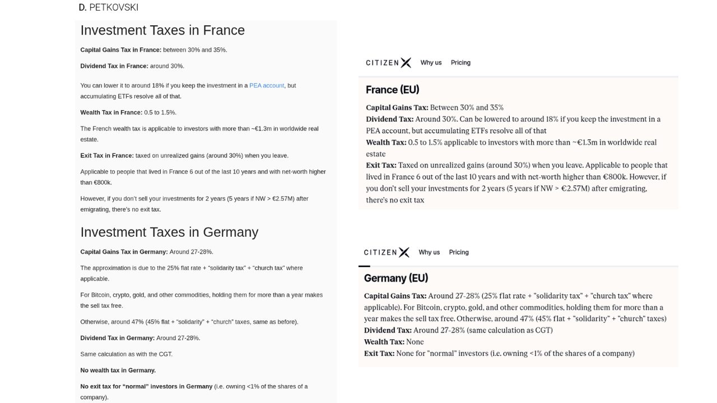Click the "France (EU)" card title
Screen dimensions: 717x403
[392, 90]
